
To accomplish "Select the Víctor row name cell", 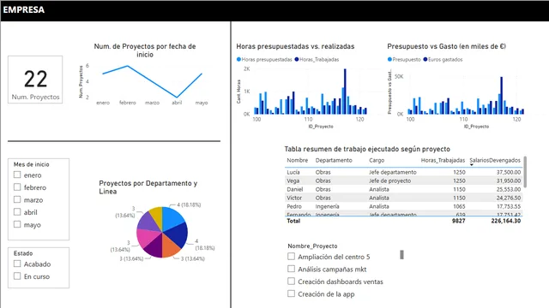I will pos(294,198).
